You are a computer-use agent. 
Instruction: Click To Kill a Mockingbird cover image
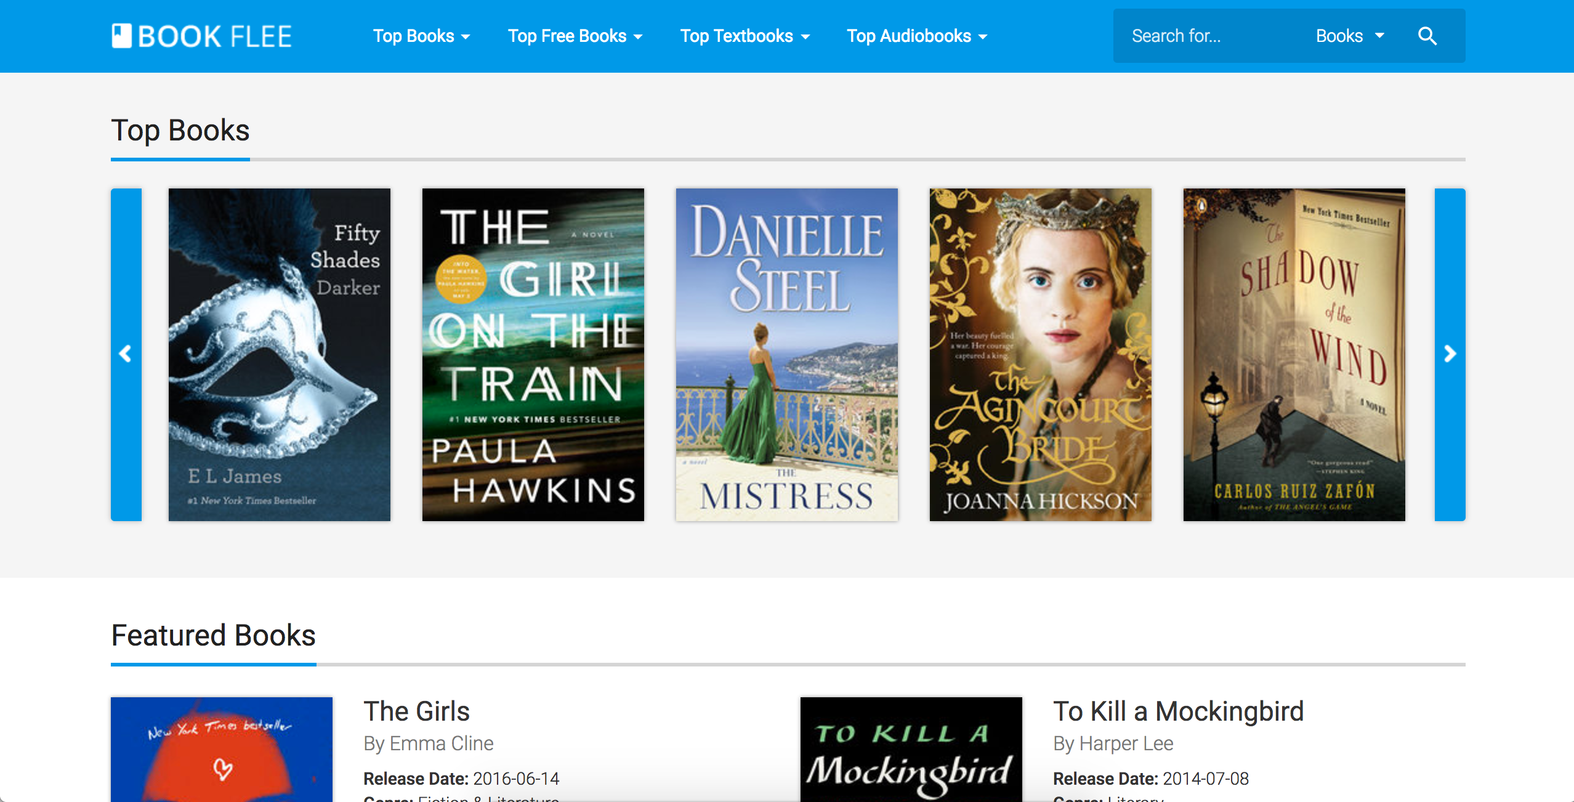pos(911,749)
